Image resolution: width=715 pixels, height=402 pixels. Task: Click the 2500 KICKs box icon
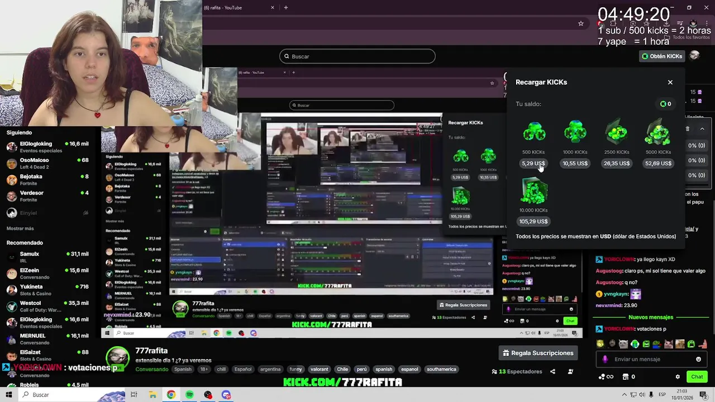(617, 132)
